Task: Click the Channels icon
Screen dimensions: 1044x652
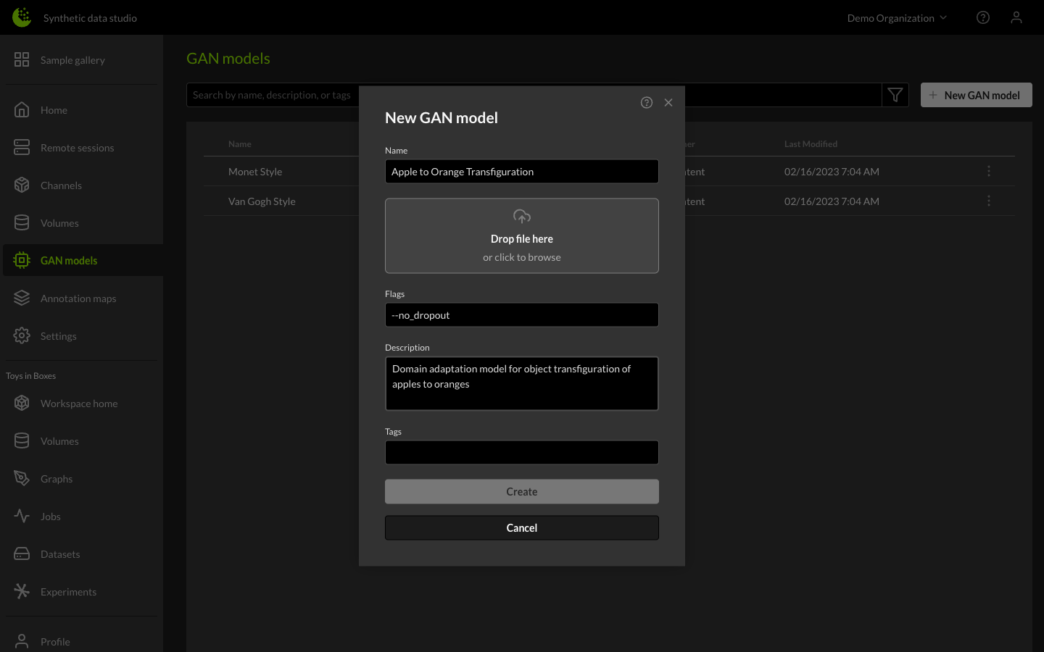Action: tap(21, 185)
